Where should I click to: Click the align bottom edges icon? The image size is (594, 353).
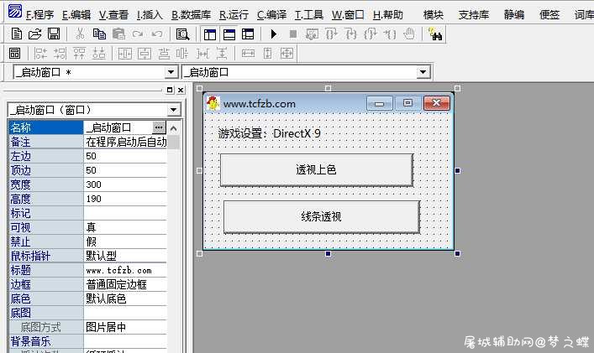point(98,54)
